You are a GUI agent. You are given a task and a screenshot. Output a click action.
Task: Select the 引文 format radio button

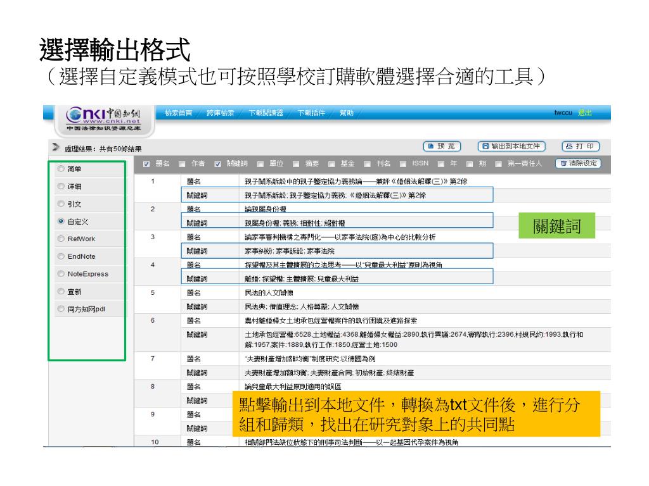pos(61,204)
